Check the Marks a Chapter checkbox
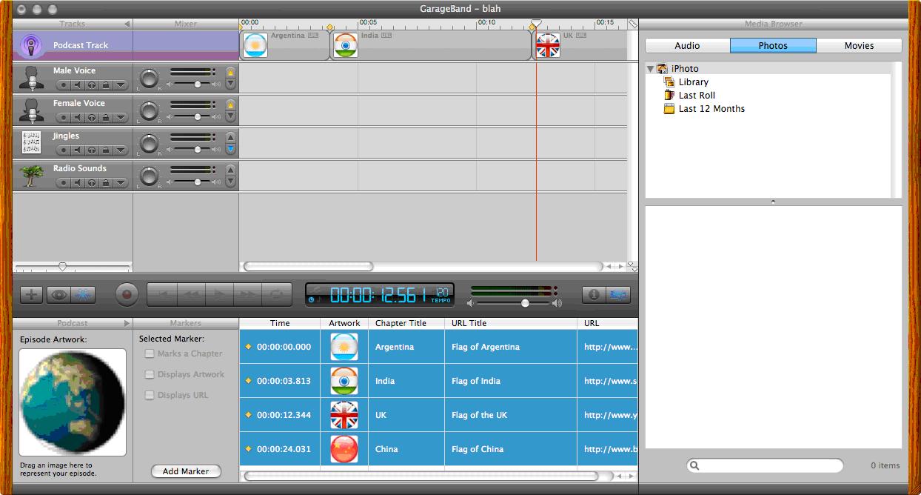 click(150, 354)
